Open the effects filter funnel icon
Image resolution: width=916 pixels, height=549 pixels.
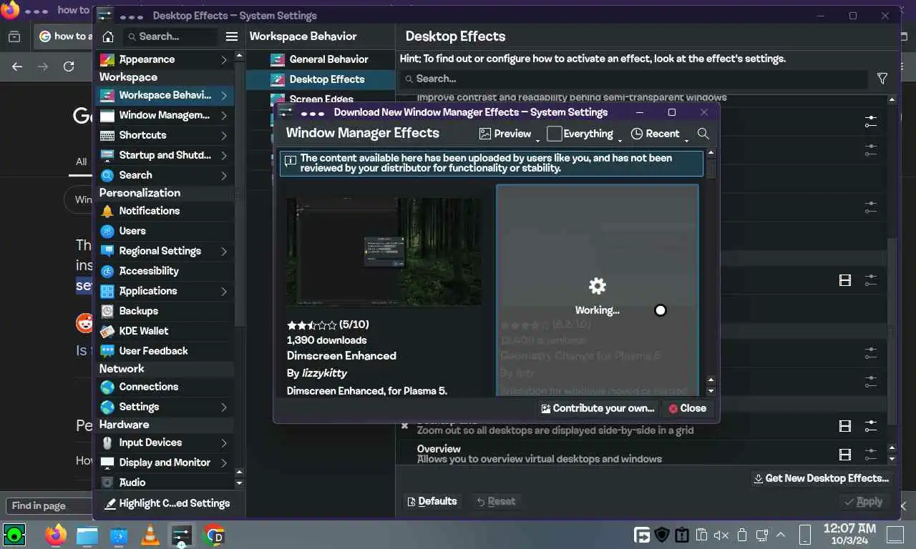(882, 79)
